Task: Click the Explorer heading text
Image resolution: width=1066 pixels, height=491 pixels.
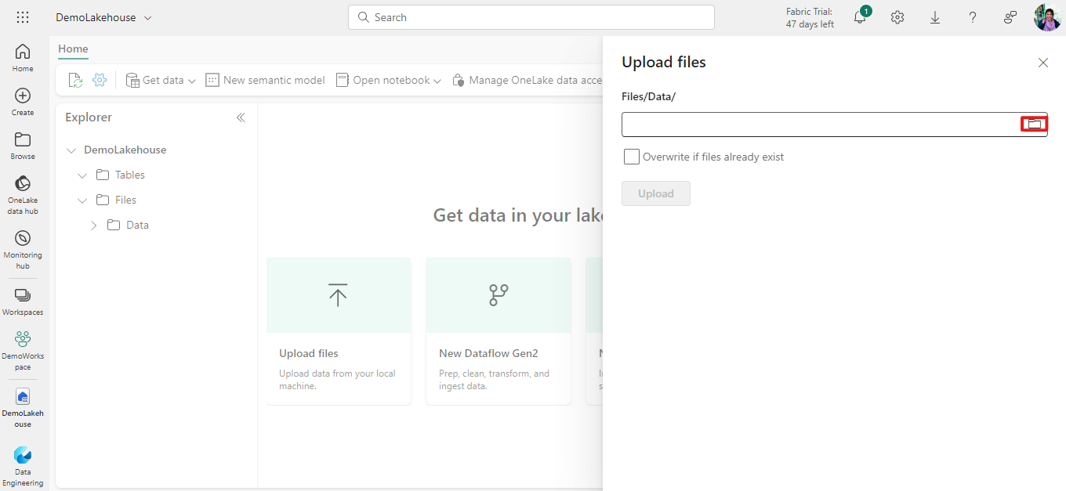Action: (89, 117)
